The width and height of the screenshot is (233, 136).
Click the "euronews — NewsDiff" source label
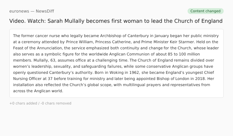(x=31, y=11)
